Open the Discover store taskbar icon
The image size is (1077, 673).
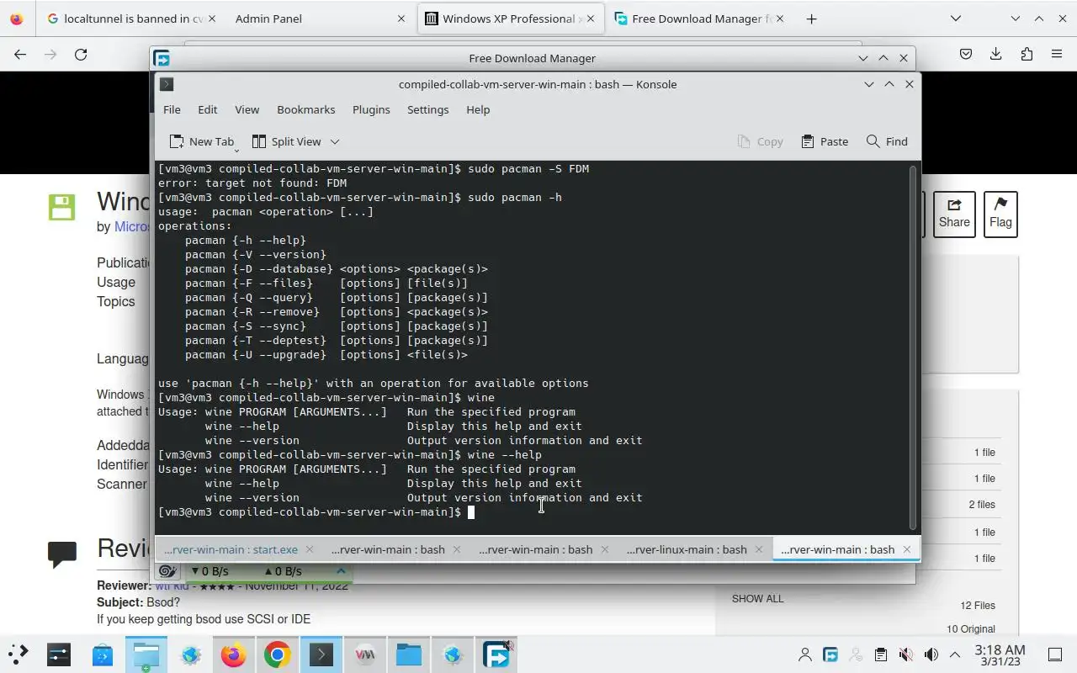[x=103, y=654]
